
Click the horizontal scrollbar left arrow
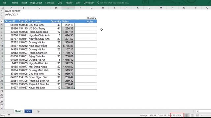click(x=197, y=111)
